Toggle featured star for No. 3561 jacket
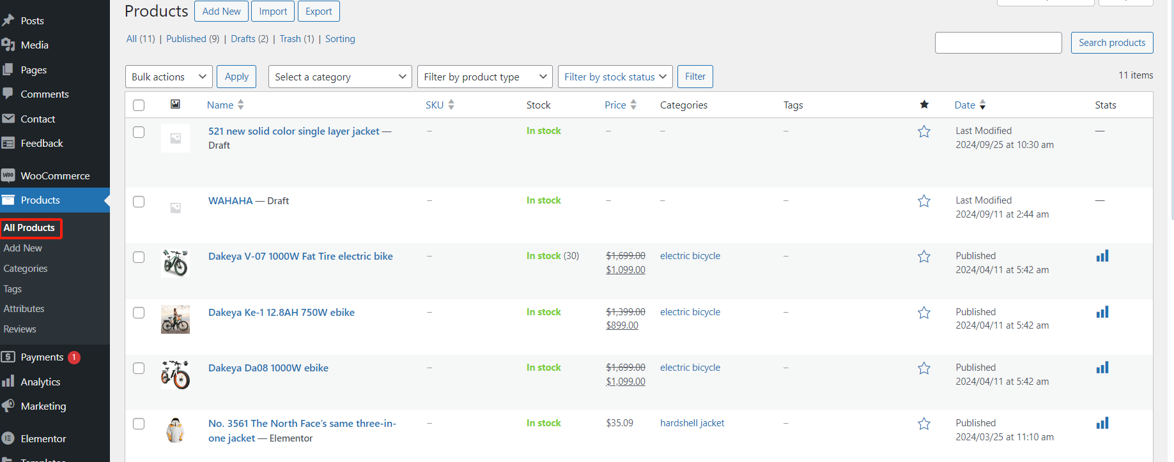 pos(924,424)
